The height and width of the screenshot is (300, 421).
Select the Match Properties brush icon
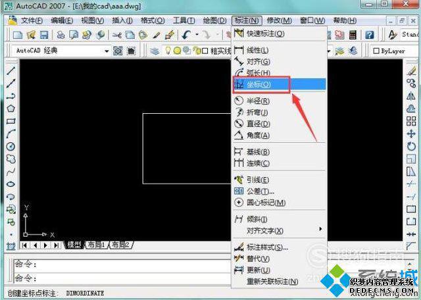click(156, 35)
